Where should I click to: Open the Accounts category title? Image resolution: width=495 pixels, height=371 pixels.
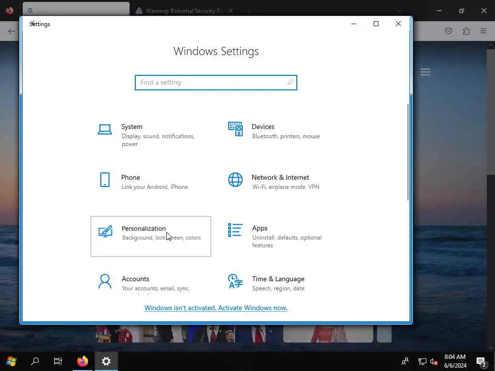click(x=135, y=279)
